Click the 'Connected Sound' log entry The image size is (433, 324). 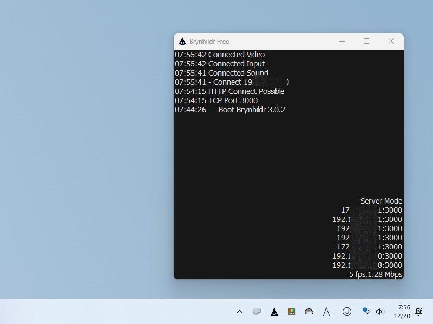pyautogui.click(x=221, y=73)
